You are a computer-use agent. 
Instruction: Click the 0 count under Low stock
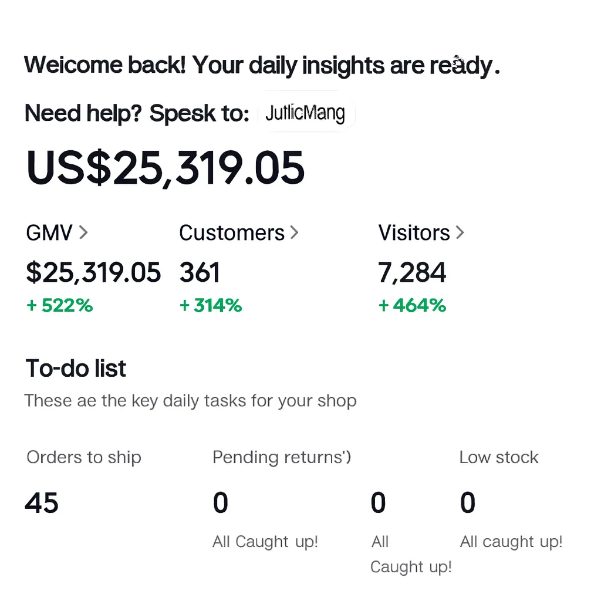[x=468, y=504]
